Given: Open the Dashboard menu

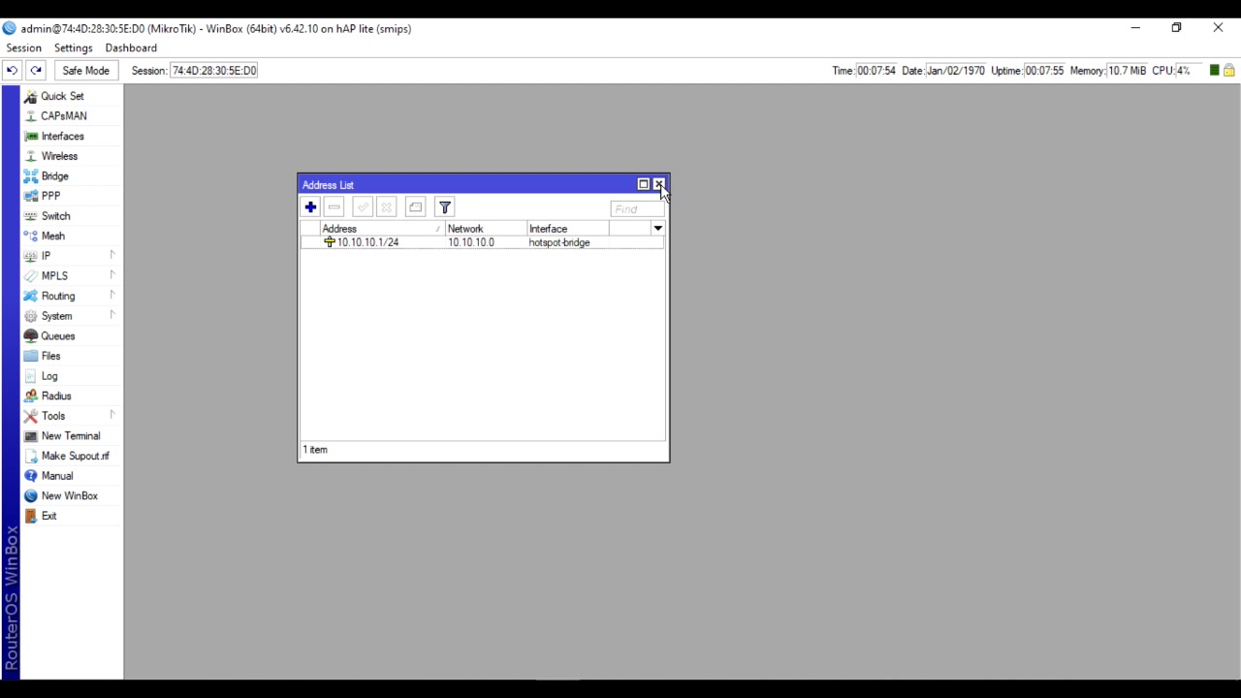Looking at the screenshot, I should [131, 48].
